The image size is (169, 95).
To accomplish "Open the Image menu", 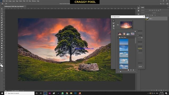I will point(10,1).
